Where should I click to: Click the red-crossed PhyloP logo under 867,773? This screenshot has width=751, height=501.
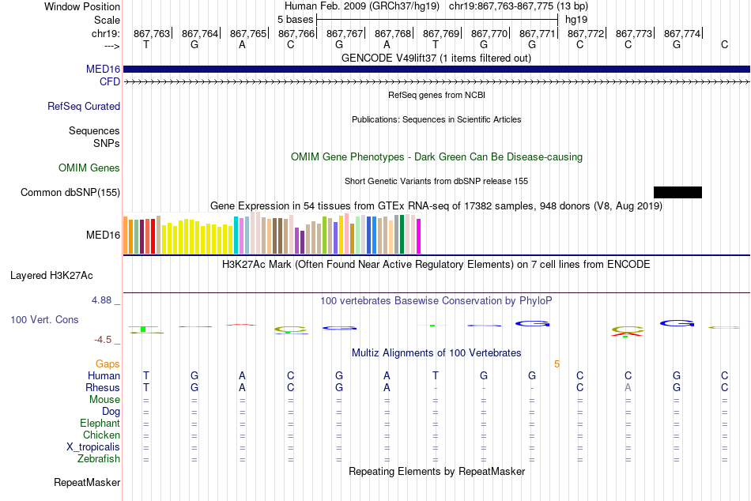[x=628, y=331]
